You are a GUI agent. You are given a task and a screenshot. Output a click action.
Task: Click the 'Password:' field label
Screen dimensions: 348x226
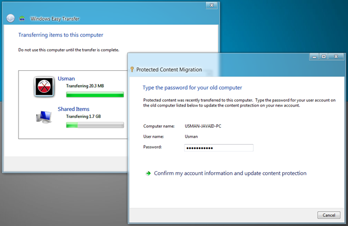point(152,147)
